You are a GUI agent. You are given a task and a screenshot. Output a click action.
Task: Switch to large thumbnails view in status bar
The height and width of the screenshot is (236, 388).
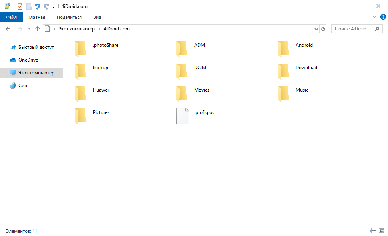tap(381, 231)
